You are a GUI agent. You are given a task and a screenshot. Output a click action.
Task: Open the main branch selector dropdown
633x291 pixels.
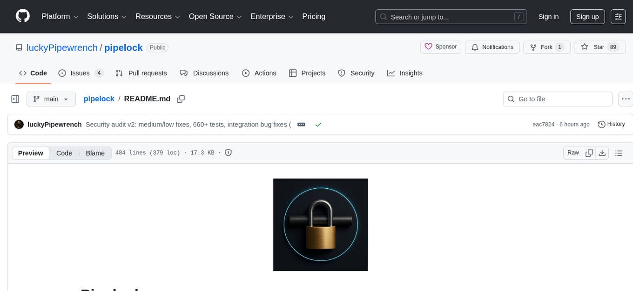pyautogui.click(x=51, y=99)
